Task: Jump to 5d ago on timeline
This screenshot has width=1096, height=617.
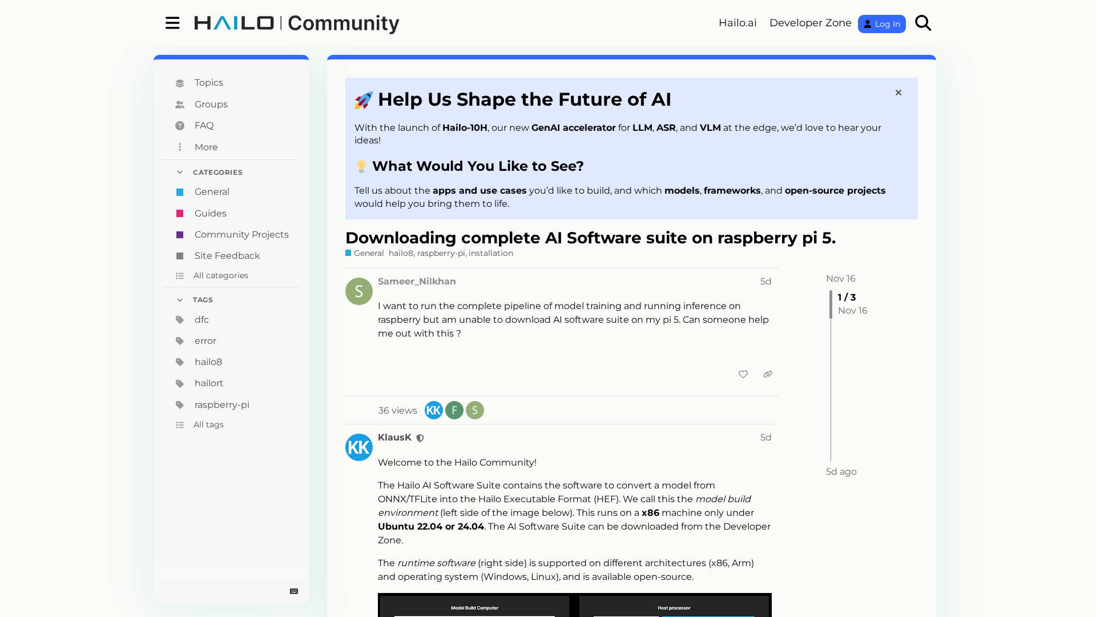Action: pos(841,472)
